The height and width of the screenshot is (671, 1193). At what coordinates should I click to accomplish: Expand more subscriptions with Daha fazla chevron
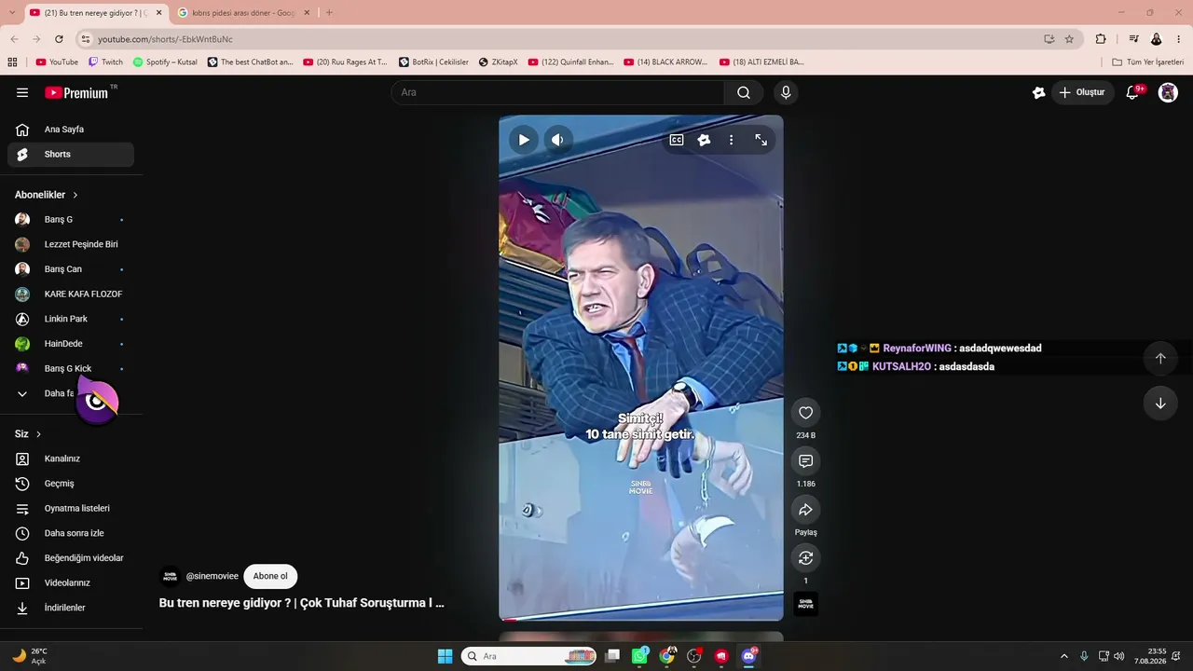click(22, 393)
